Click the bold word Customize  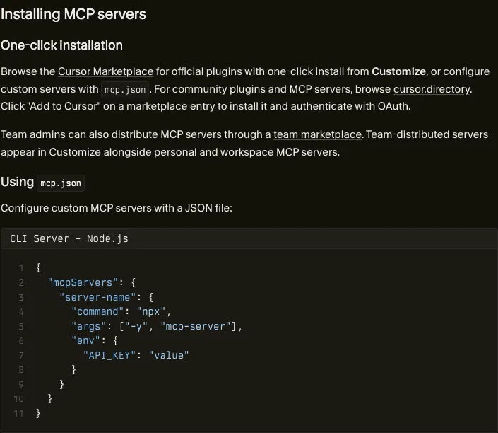398,71
